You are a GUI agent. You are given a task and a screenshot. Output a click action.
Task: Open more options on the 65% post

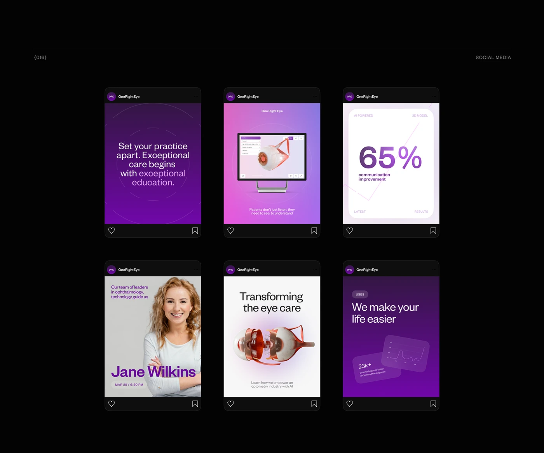tap(434, 96)
